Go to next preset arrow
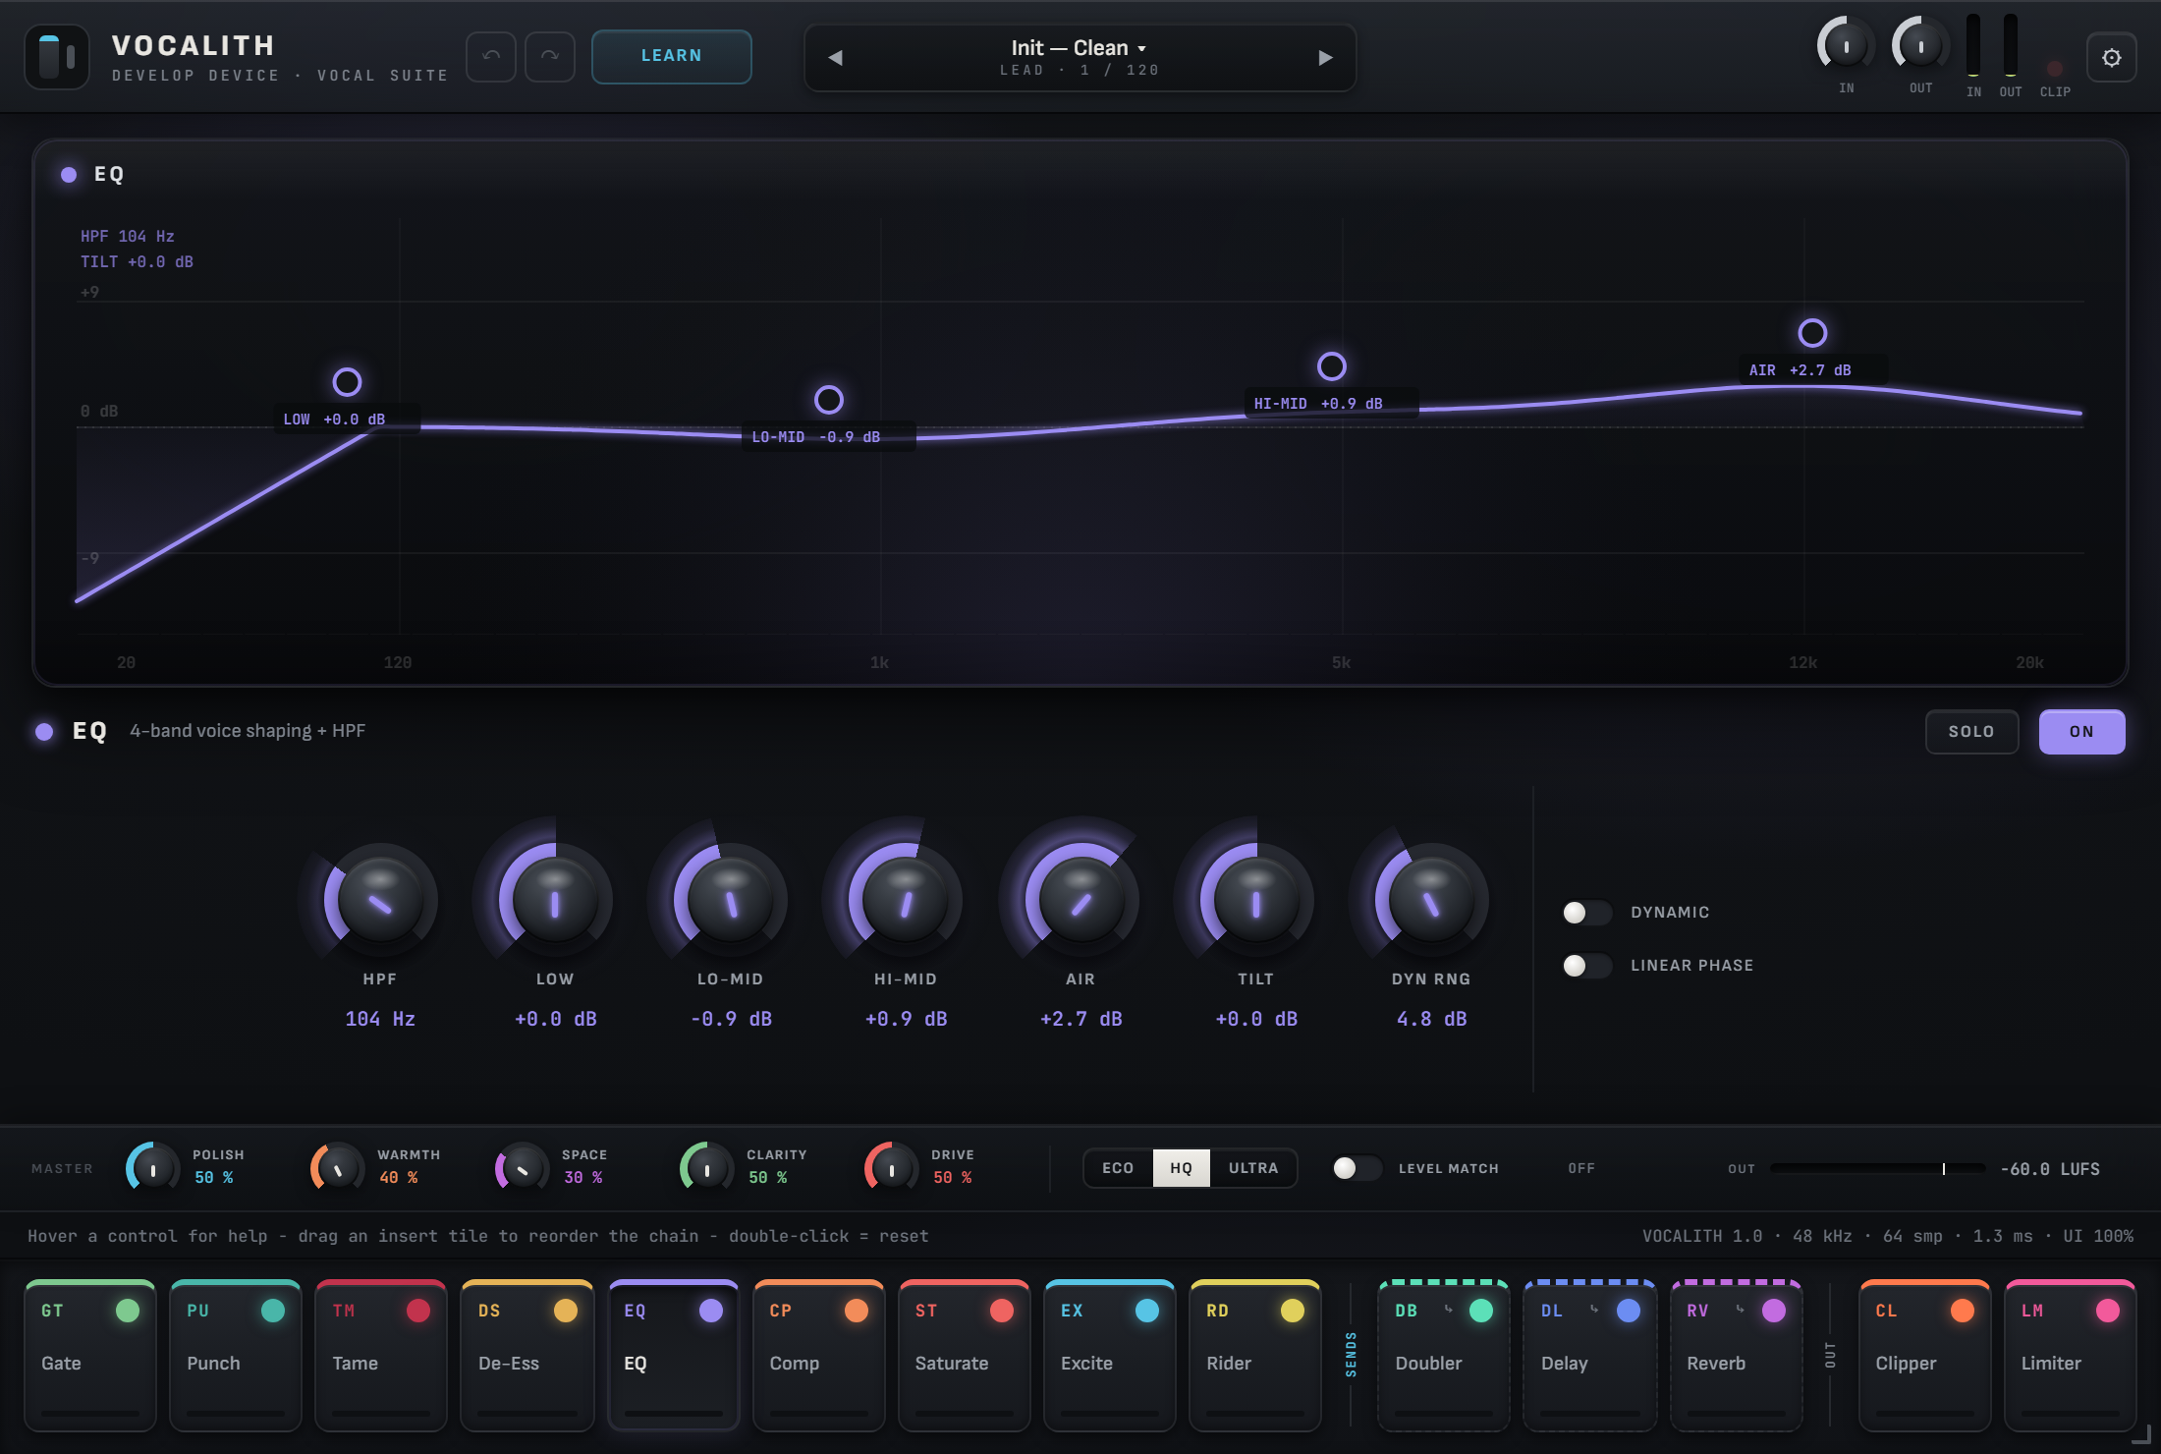 pos(1325,57)
